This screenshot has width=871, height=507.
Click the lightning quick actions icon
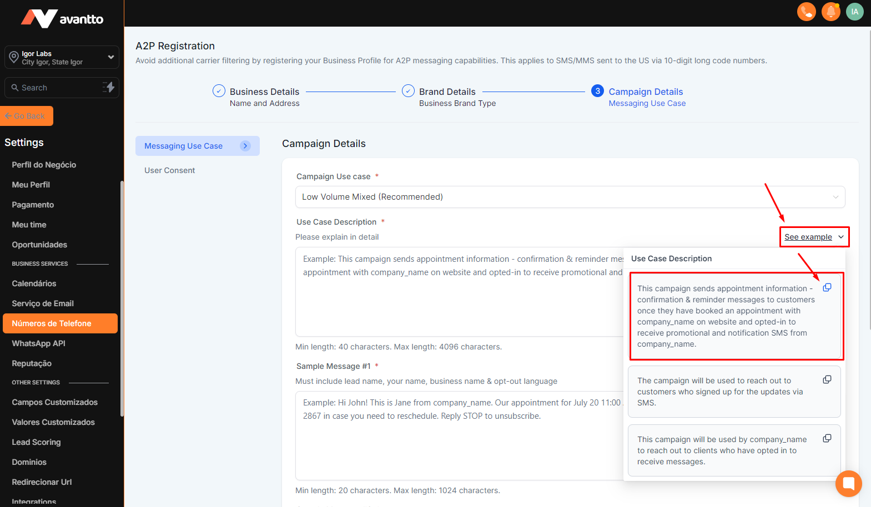[109, 87]
